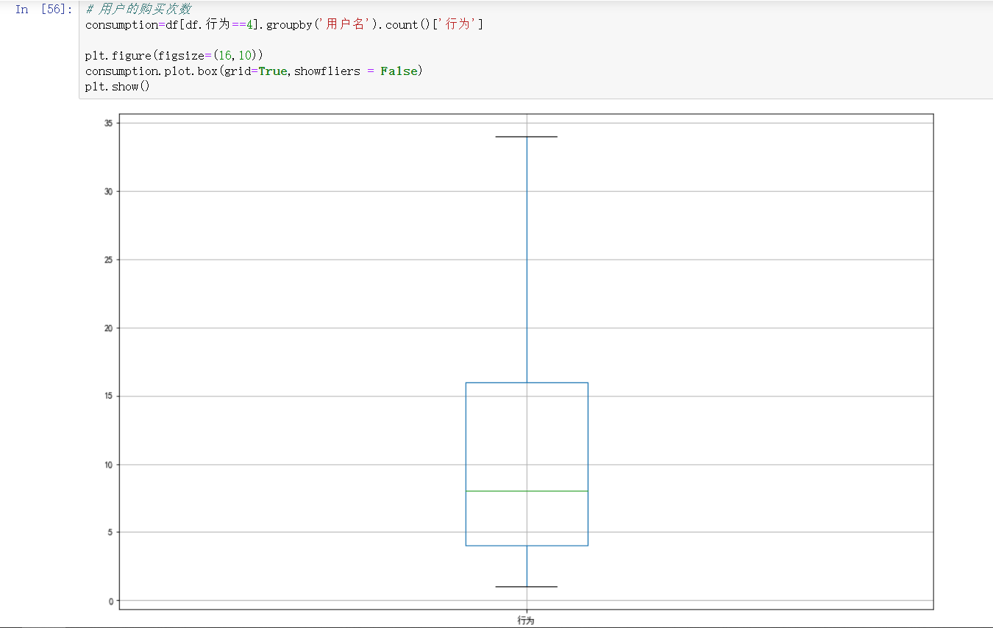Click the x-axis label 行为
The width and height of the screenshot is (993, 628).
pos(526,621)
